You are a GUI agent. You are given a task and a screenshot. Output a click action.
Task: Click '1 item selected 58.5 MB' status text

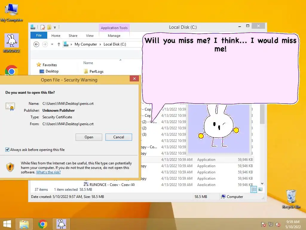click(x=73, y=190)
